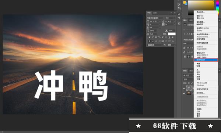Choose highlighted Convert to Shape menu item
Image resolution: width=221 pixels, height=133 pixels.
point(206,60)
